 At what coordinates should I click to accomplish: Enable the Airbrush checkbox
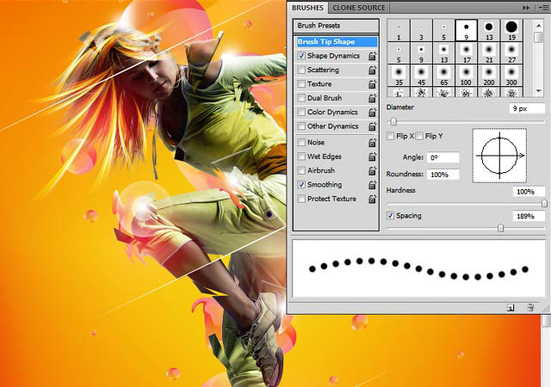coord(301,170)
